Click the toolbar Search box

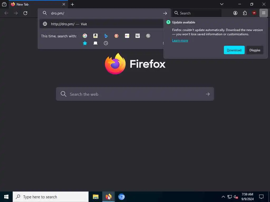pyautogui.click(x=197, y=13)
